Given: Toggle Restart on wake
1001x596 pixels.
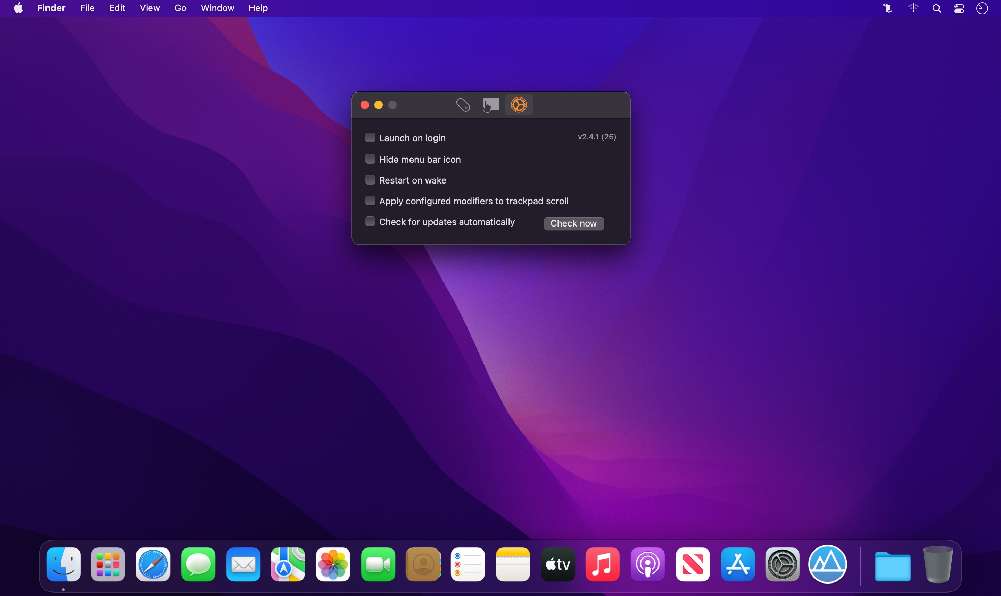Looking at the screenshot, I should pyautogui.click(x=370, y=180).
